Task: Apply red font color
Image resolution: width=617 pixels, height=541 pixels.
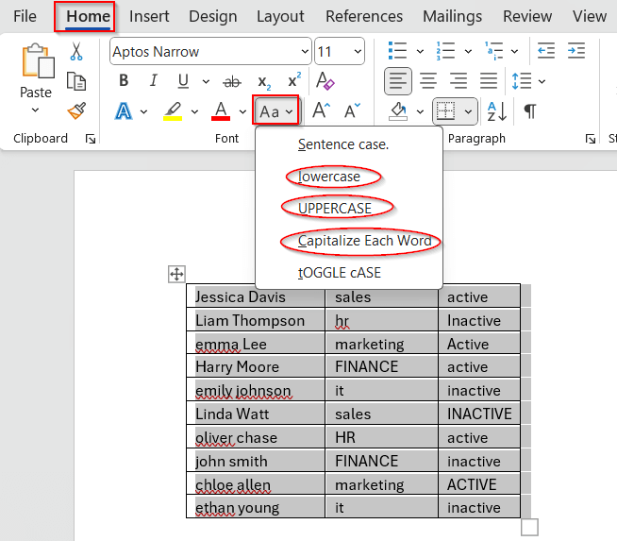Action: point(221,111)
